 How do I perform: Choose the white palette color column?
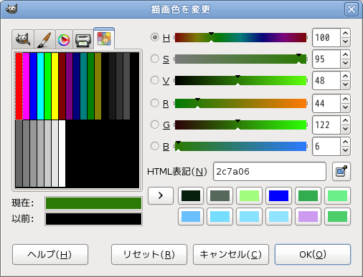[62, 153]
